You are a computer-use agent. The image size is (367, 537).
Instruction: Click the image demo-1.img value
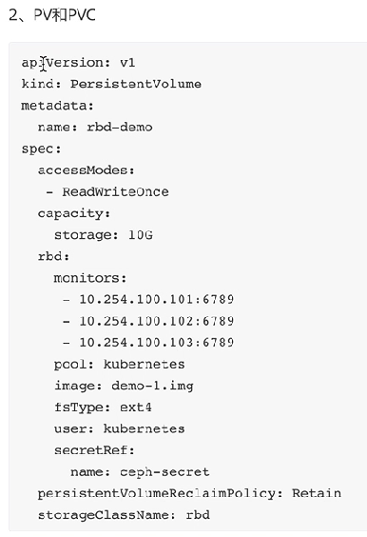(152, 386)
